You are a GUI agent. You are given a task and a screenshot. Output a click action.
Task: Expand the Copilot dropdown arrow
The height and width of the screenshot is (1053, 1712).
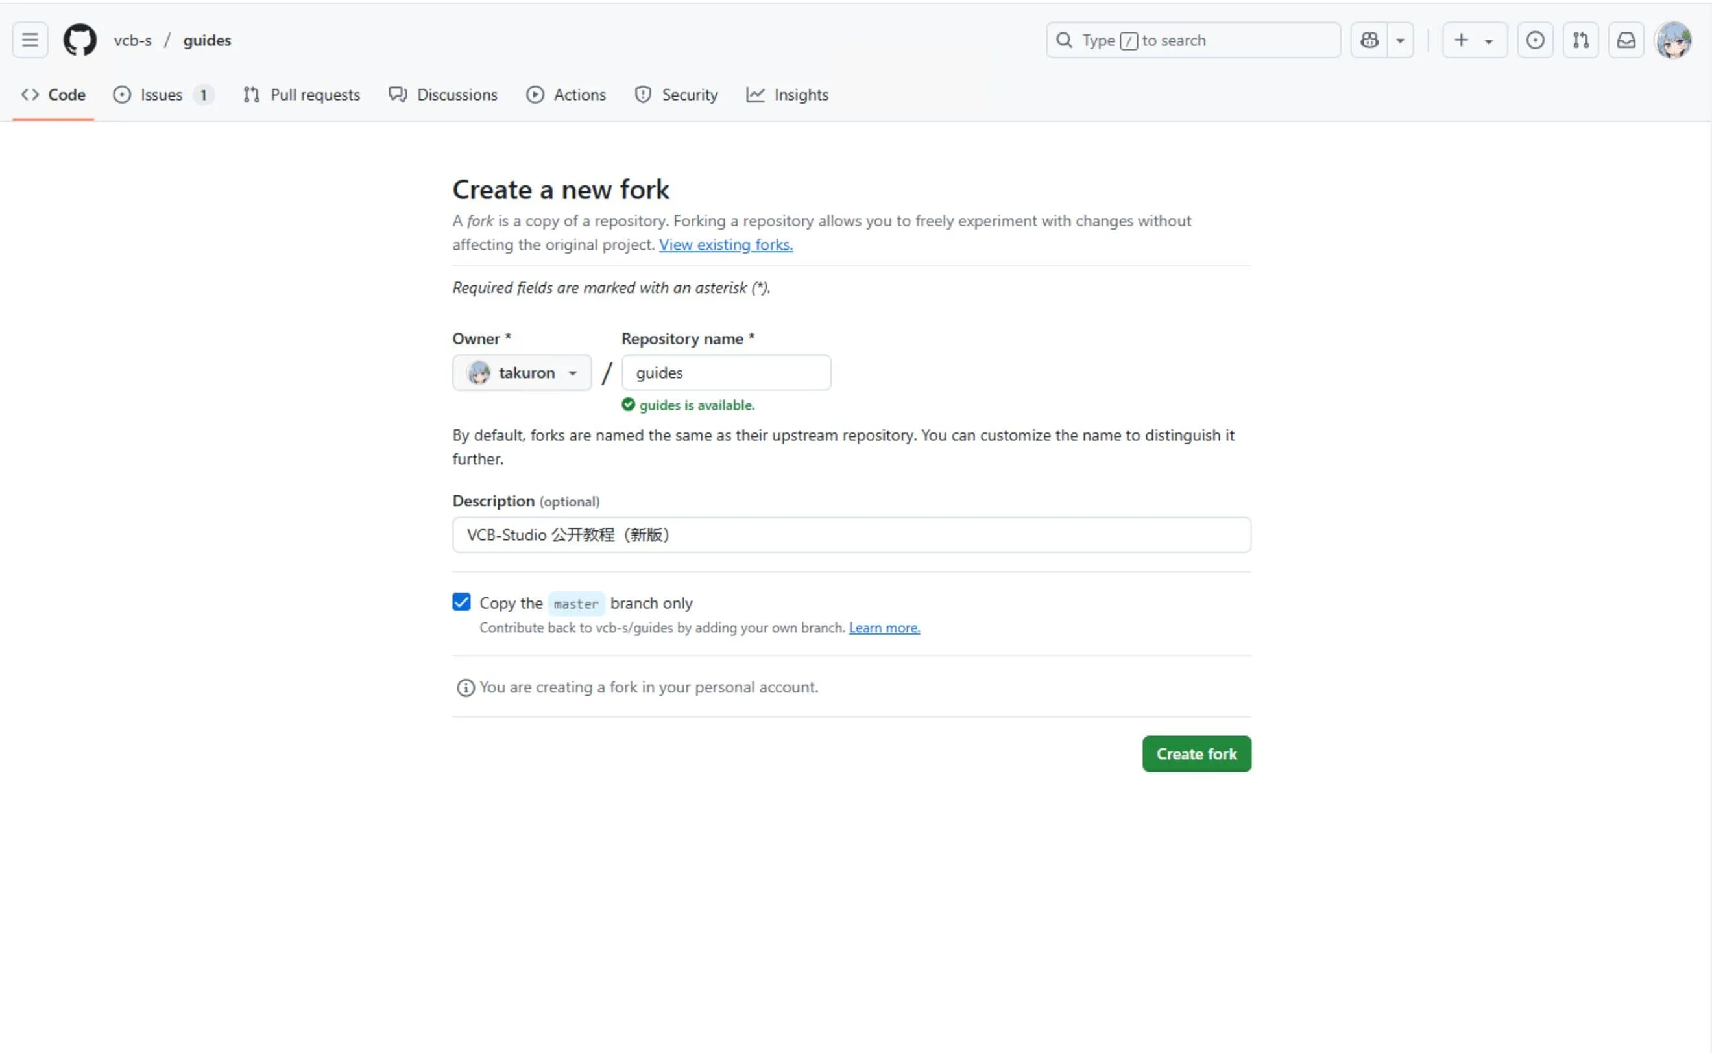pos(1400,40)
